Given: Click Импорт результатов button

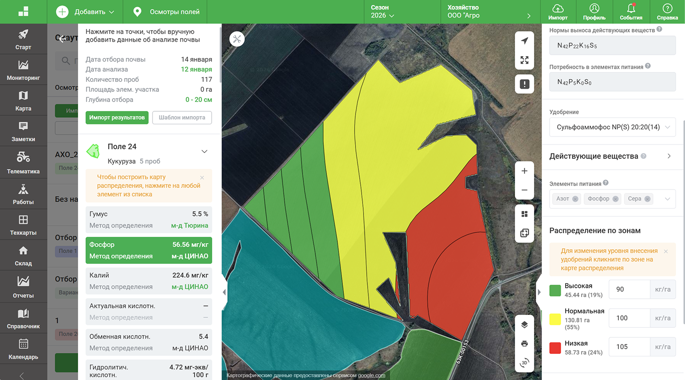Looking at the screenshot, I should pyautogui.click(x=117, y=118).
